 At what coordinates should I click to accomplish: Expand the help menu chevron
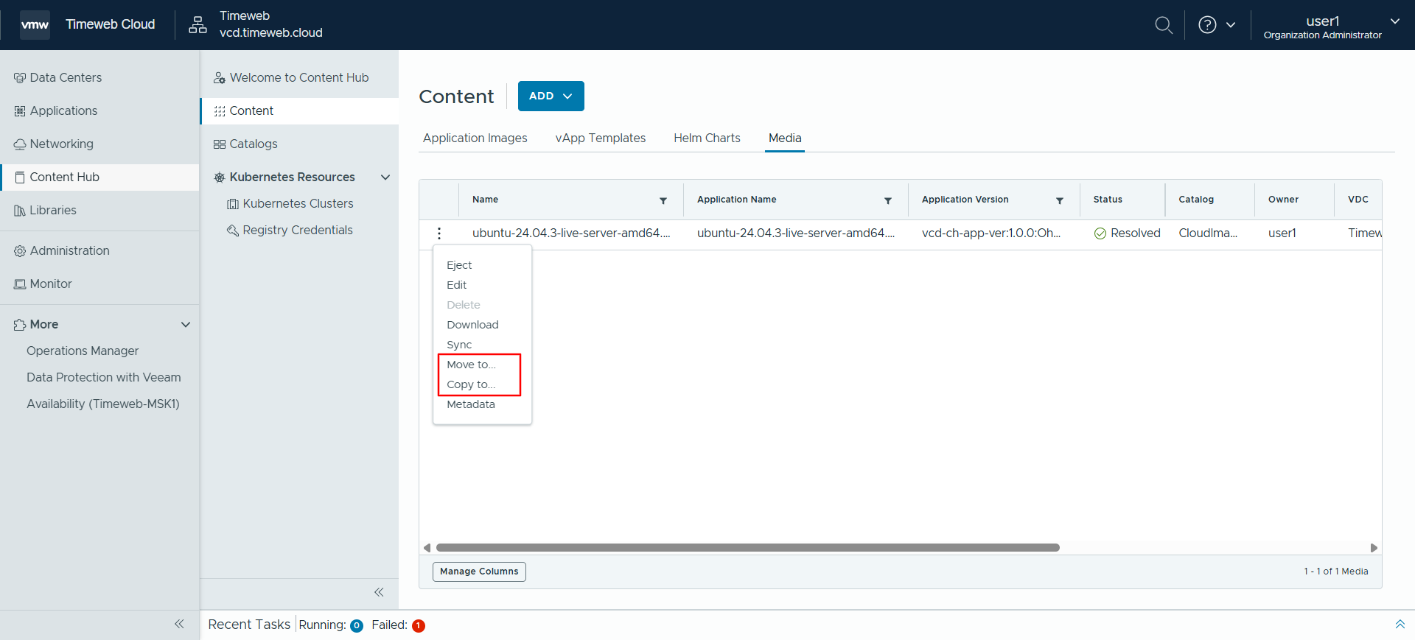tap(1231, 25)
